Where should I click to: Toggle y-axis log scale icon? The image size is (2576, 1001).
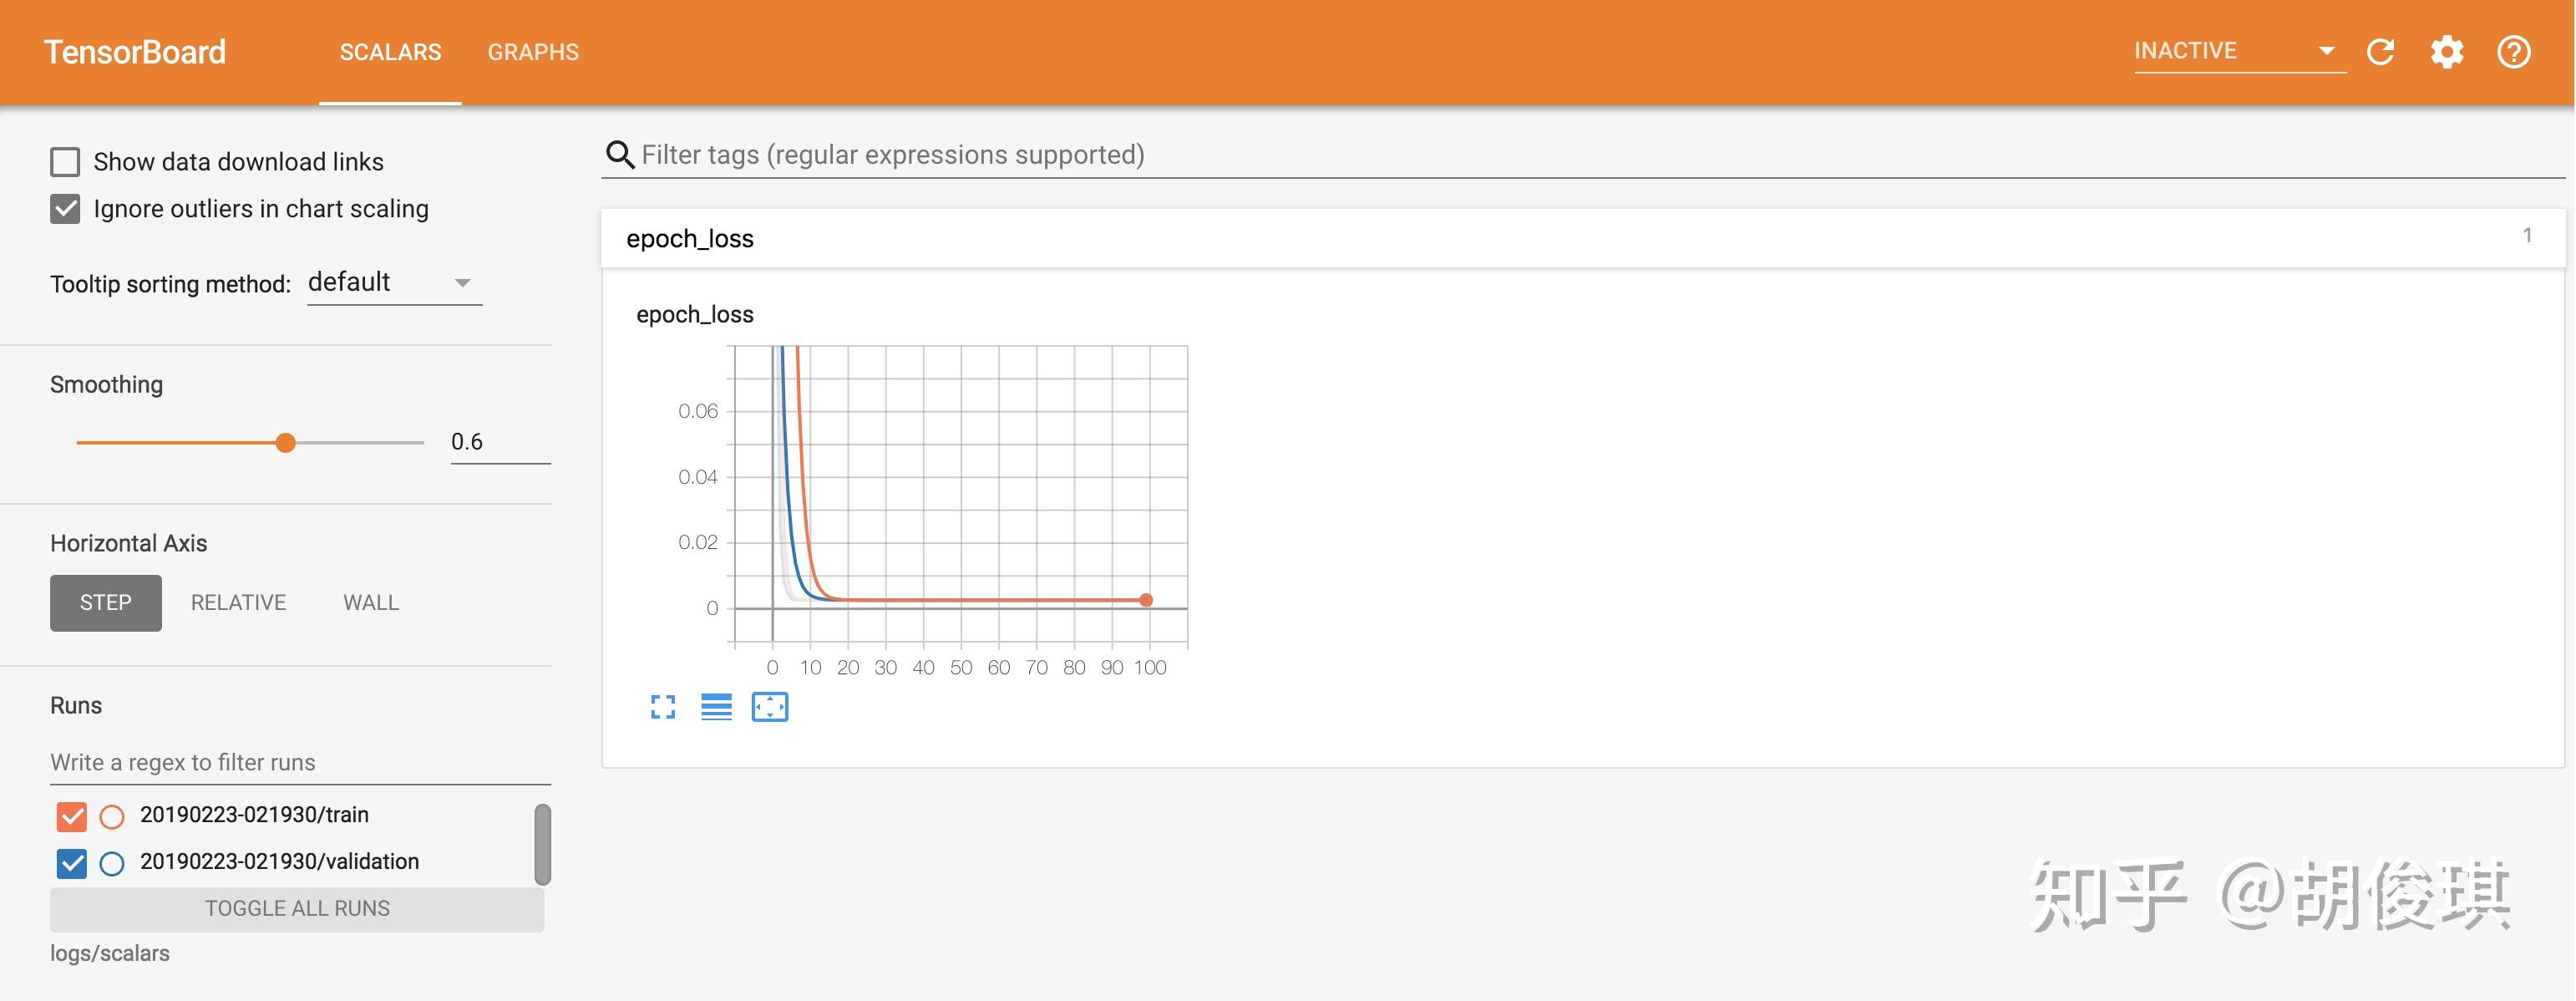click(716, 707)
